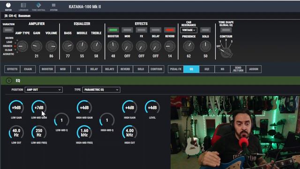
Task: Open the Type Parametric EQ dropdown
Action: 101,90
